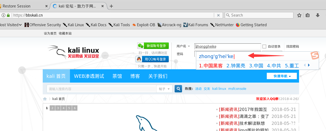Go to previous IME candidate page arrow
326x131 pixels.
click(x=304, y=65)
